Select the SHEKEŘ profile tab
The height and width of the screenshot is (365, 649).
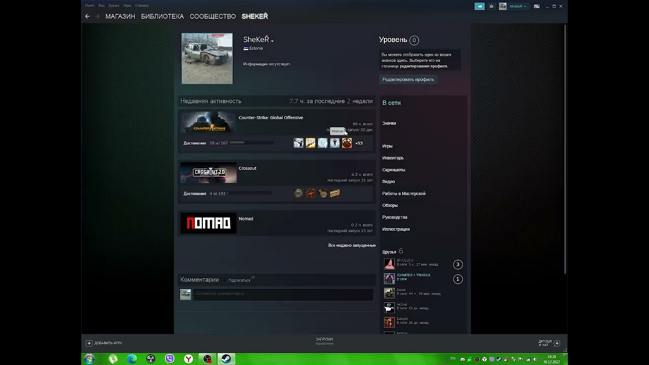(x=255, y=16)
